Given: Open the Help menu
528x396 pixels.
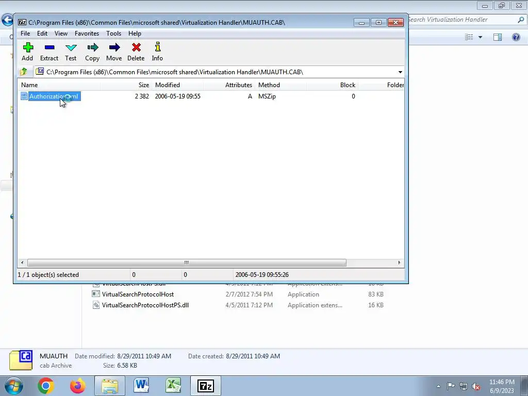Looking at the screenshot, I should [135, 34].
